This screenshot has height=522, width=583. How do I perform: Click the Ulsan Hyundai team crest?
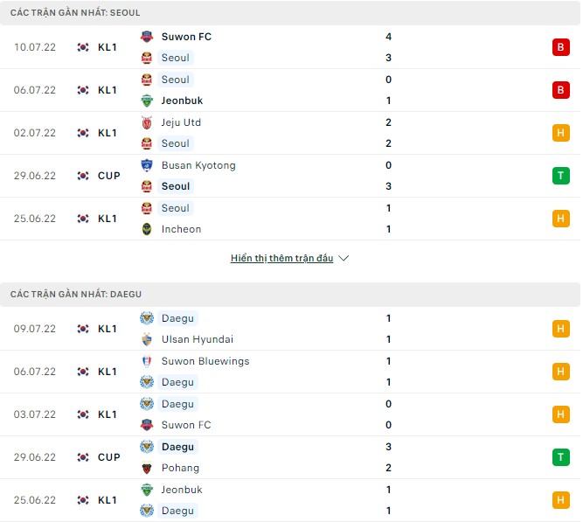pyautogui.click(x=147, y=339)
